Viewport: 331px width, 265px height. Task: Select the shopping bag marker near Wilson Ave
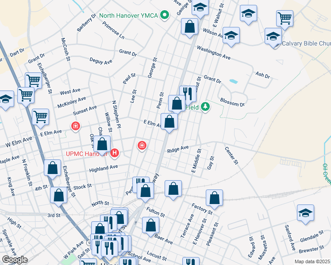[189, 27]
